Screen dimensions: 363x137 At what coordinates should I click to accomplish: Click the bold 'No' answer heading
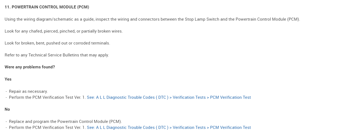coord(7,109)
